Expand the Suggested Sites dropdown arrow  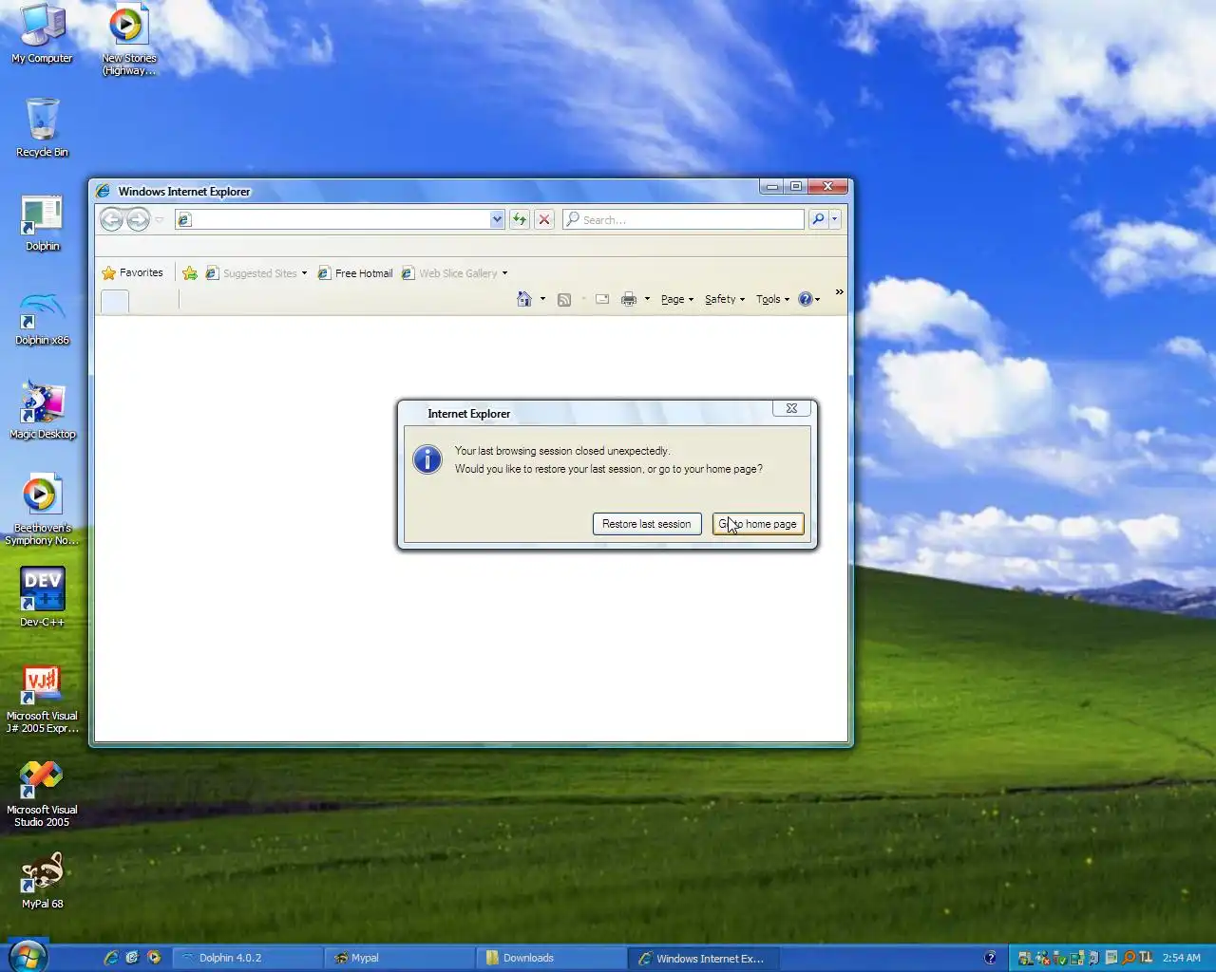pos(304,273)
